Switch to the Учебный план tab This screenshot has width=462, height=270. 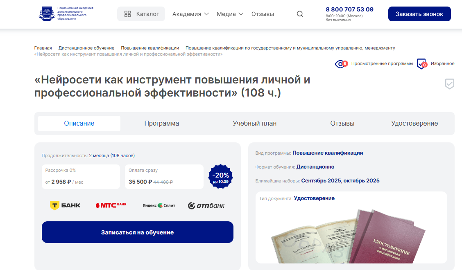255,124
